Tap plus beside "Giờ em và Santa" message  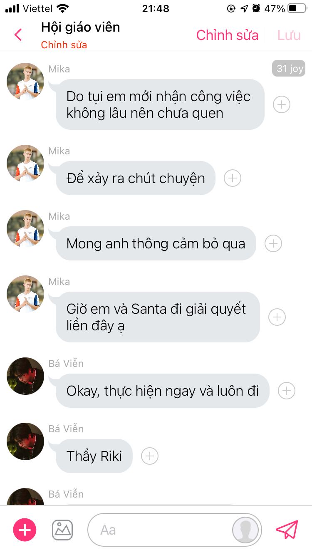pyautogui.click(x=277, y=317)
